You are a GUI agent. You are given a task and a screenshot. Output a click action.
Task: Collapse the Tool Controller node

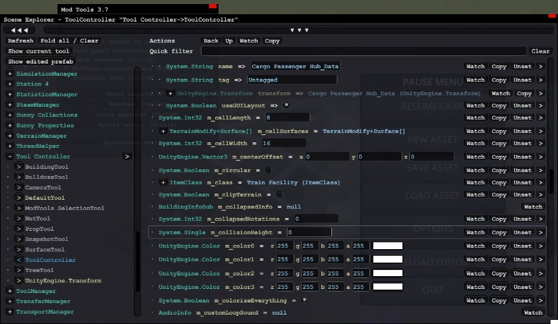[9, 157]
